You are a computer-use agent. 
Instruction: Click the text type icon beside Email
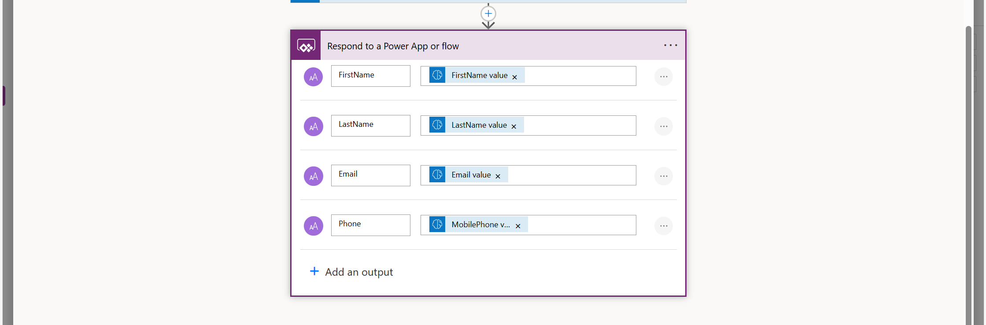pyautogui.click(x=313, y=176)
